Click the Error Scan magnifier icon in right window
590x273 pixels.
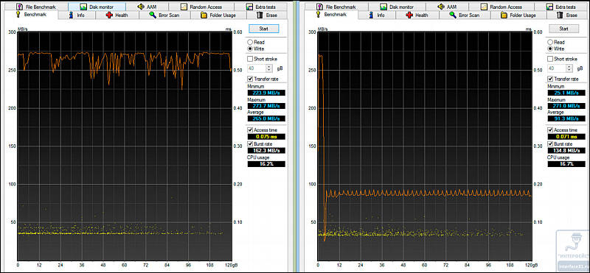(453, 15)
